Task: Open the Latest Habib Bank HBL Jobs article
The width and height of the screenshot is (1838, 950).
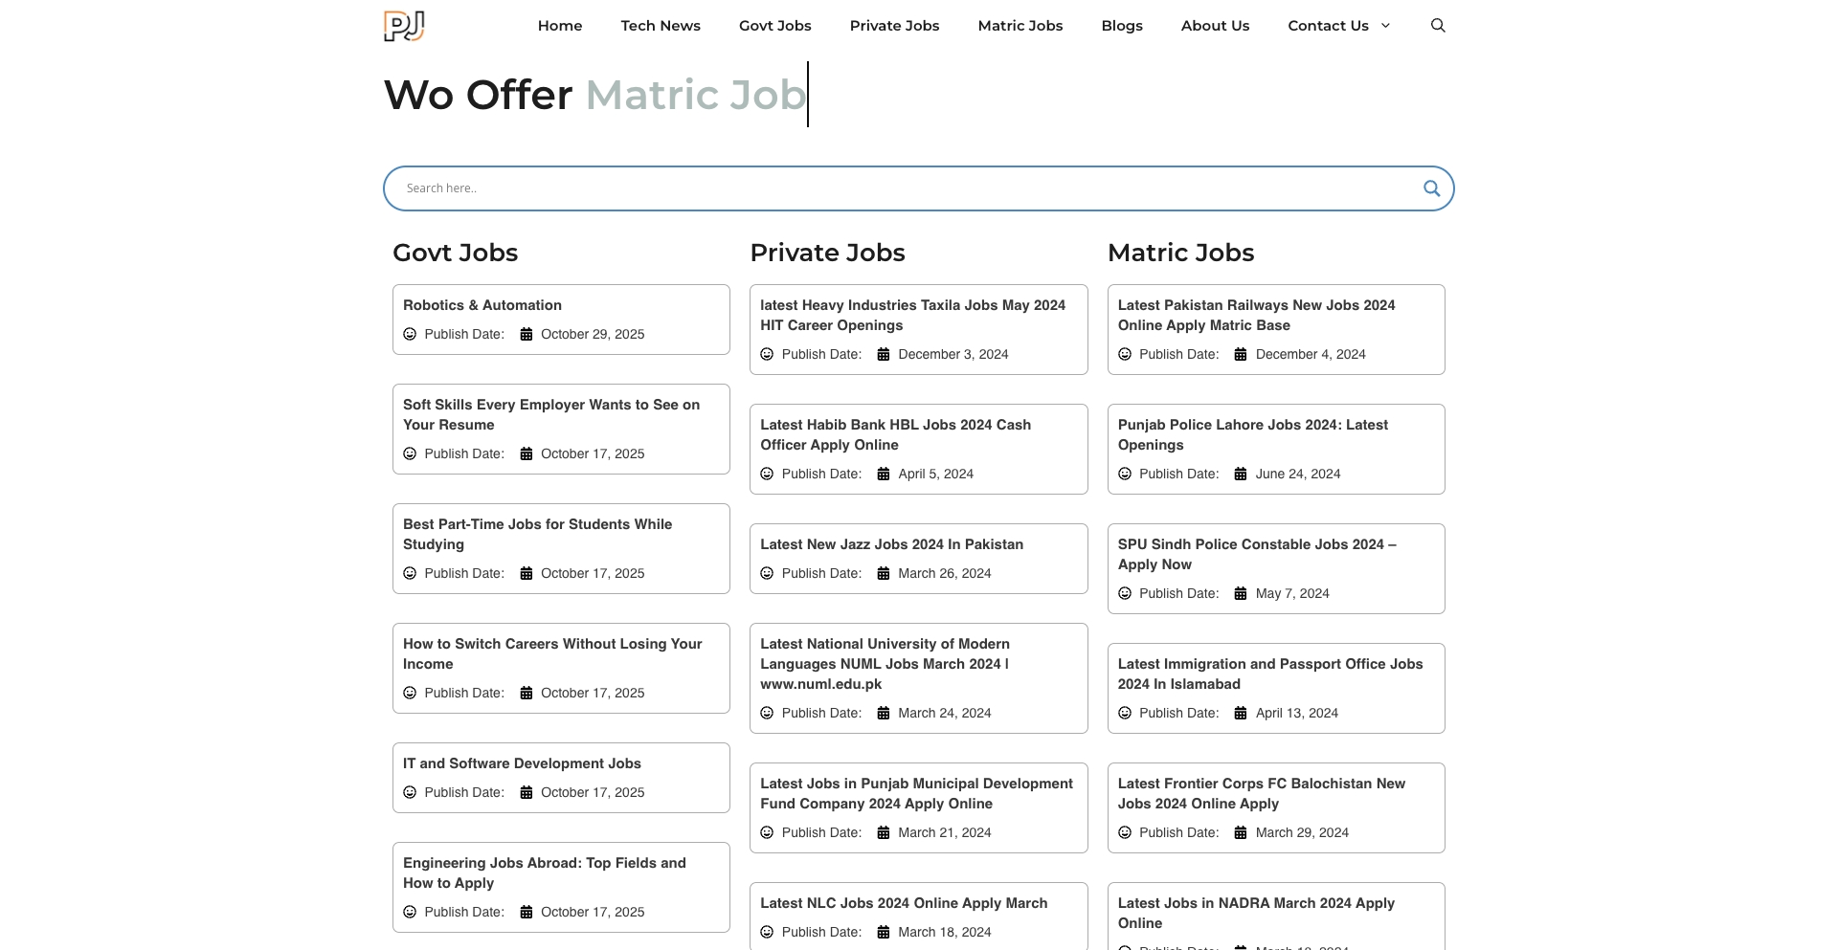Action: click(x=895, y=434)
